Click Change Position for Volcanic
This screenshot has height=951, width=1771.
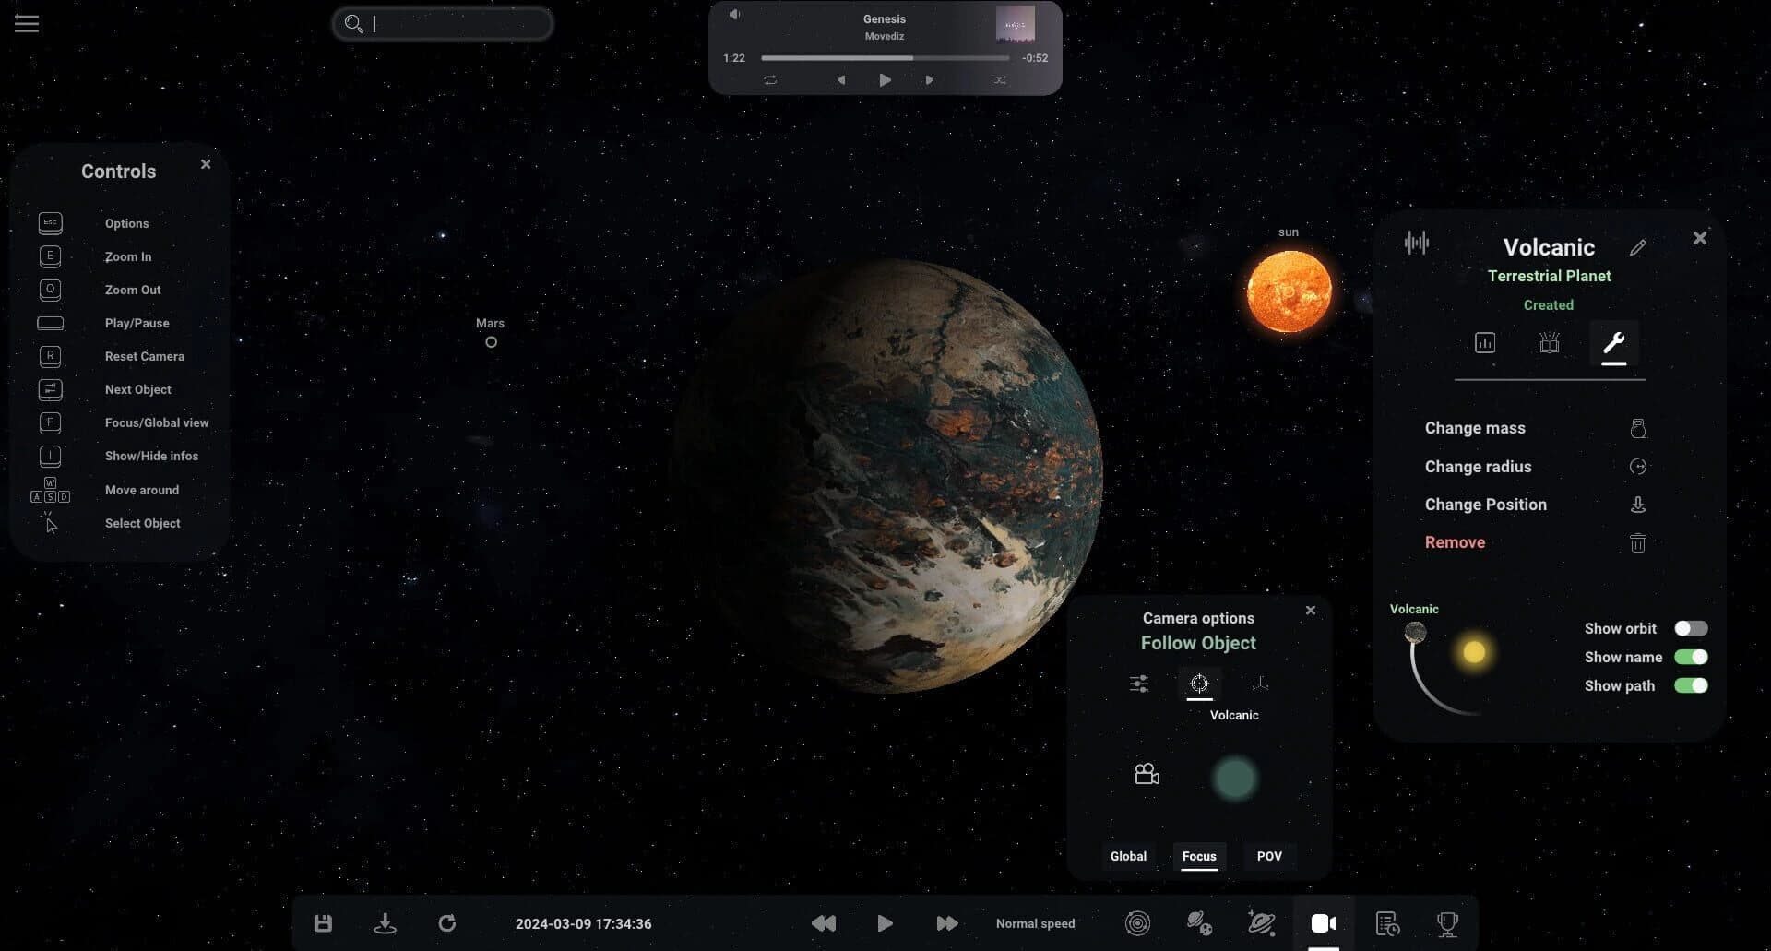click(x=1485, y=504)
